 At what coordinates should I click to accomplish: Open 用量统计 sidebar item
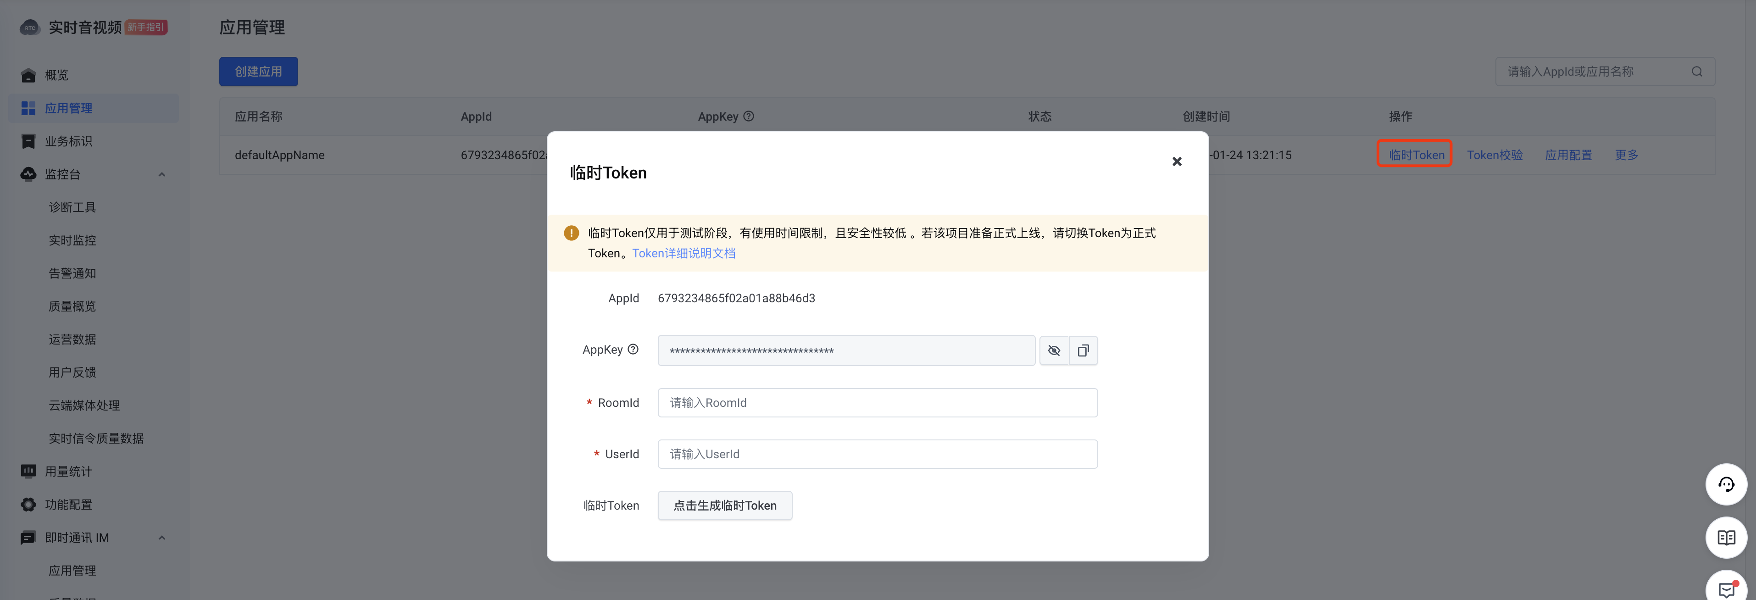click(68, 471)
